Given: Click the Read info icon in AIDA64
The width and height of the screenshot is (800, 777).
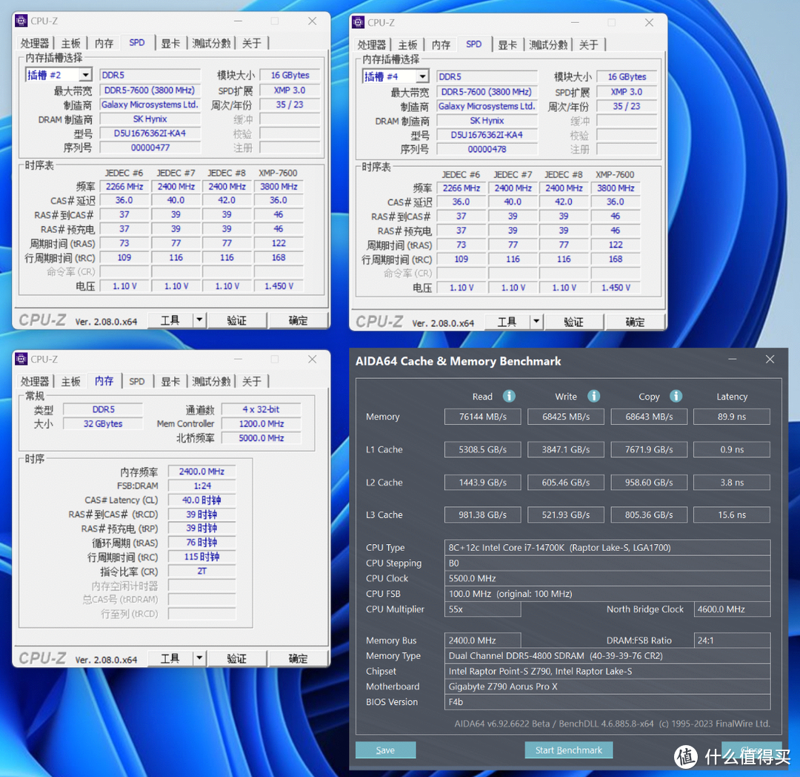Looking at the screenshot, I should 509,396.
